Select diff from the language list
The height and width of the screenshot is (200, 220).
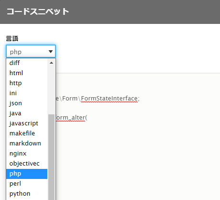[x=27, y=63]
